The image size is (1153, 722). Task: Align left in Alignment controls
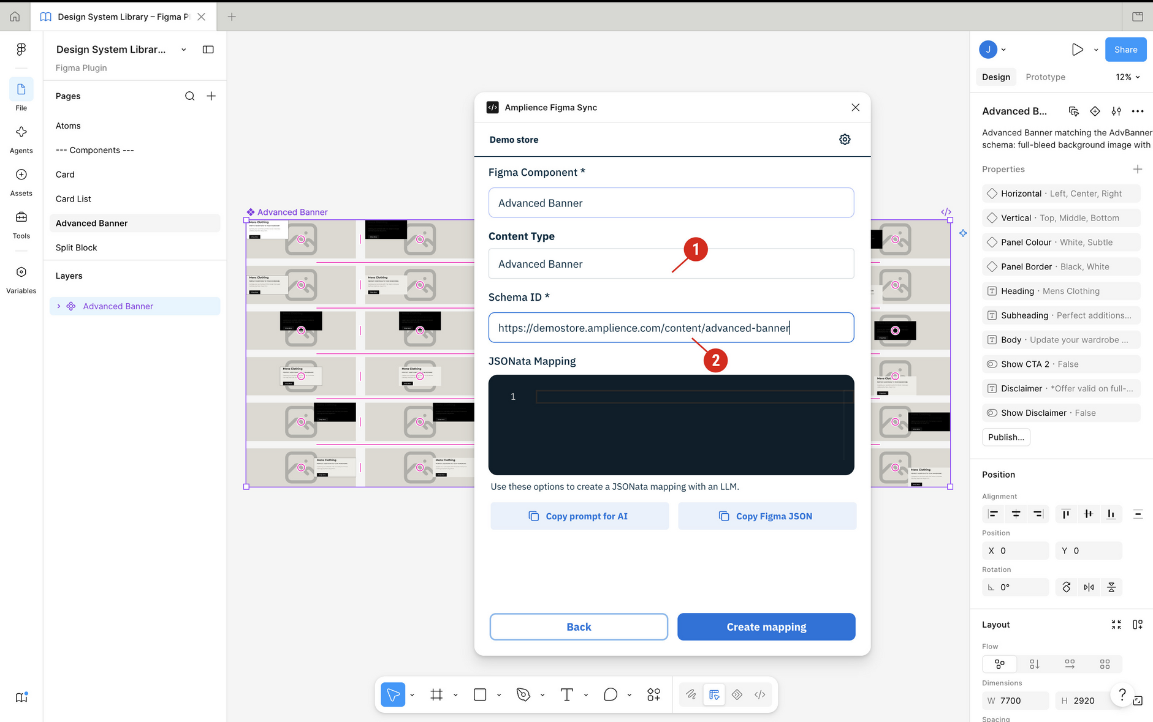(x=993, y=514)
